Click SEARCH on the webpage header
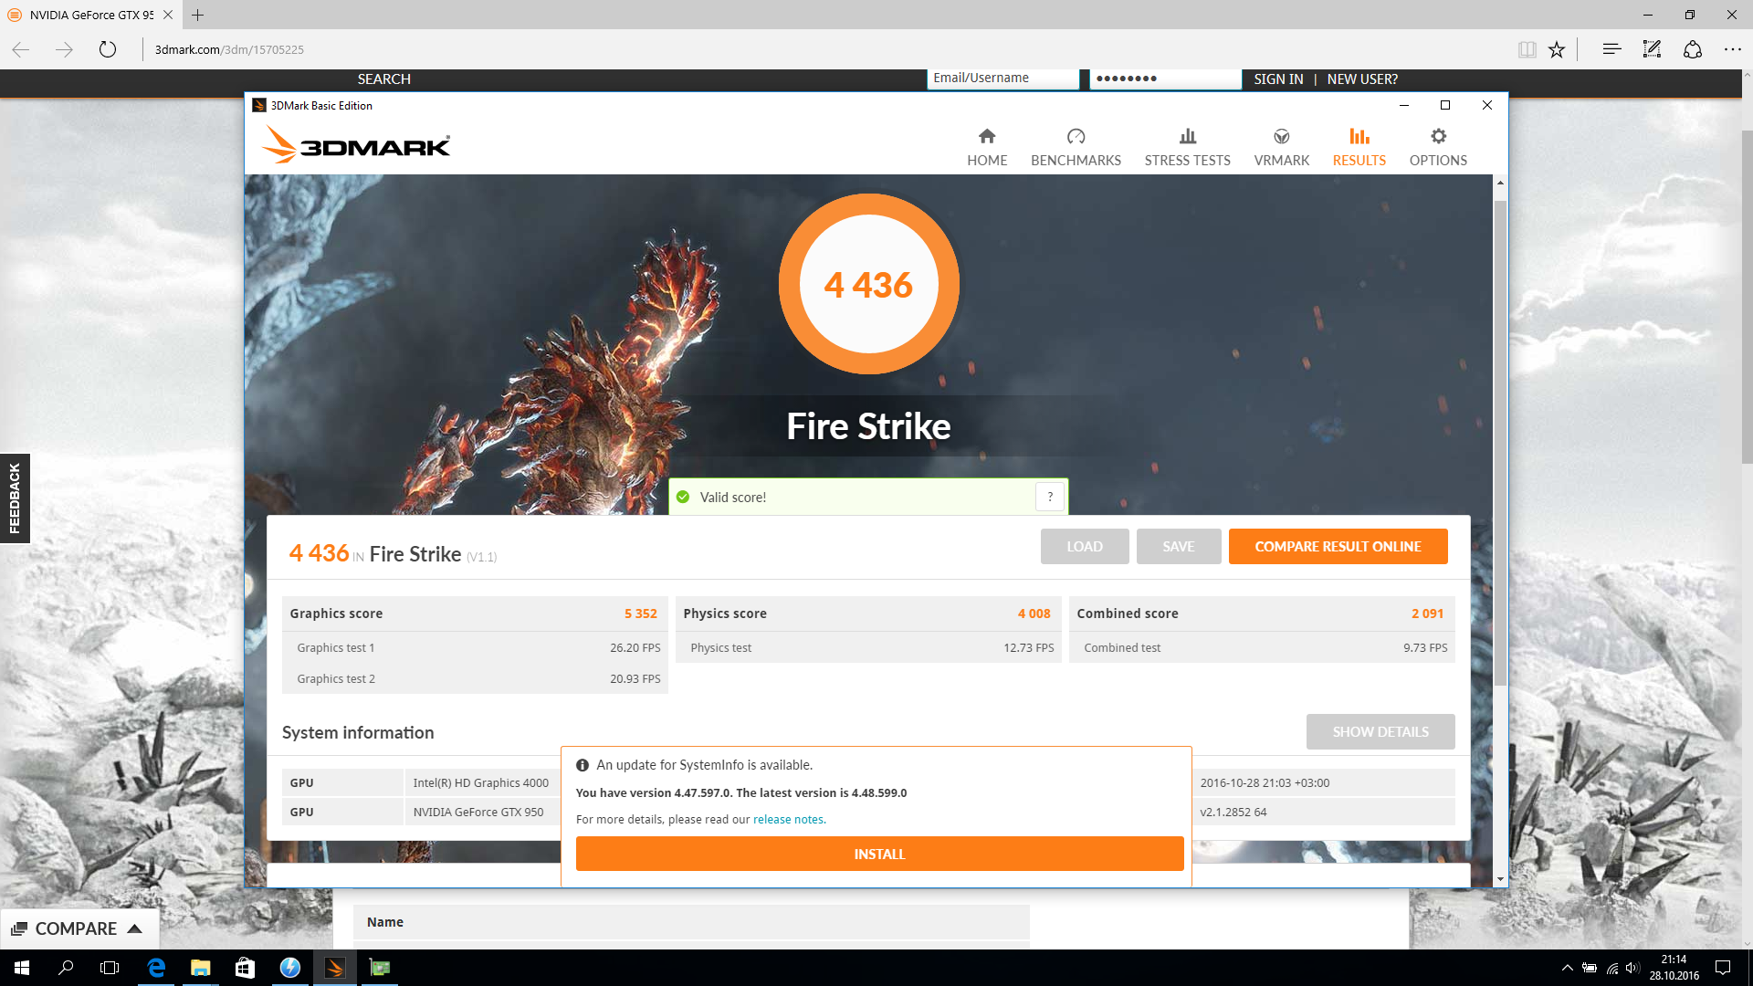Viewport: 1753px width, 986px height. click(384, 79)
